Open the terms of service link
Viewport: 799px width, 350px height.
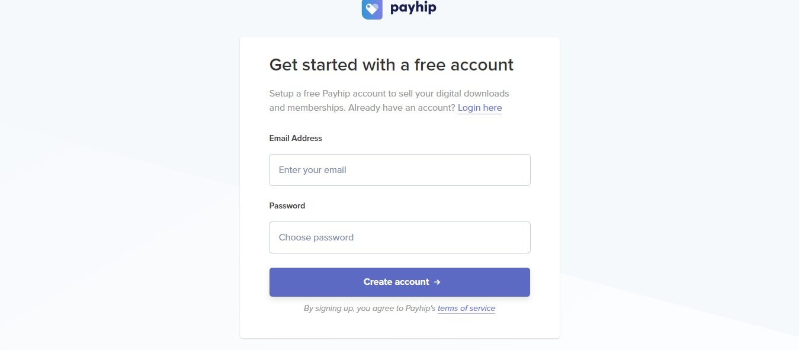[x=466, y=309]
